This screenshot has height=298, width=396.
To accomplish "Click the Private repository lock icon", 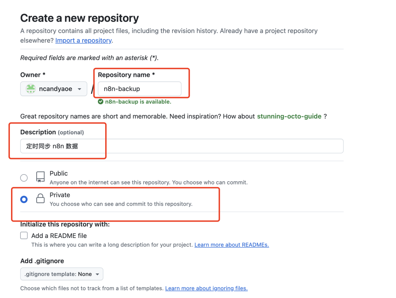I will point(40,199).
